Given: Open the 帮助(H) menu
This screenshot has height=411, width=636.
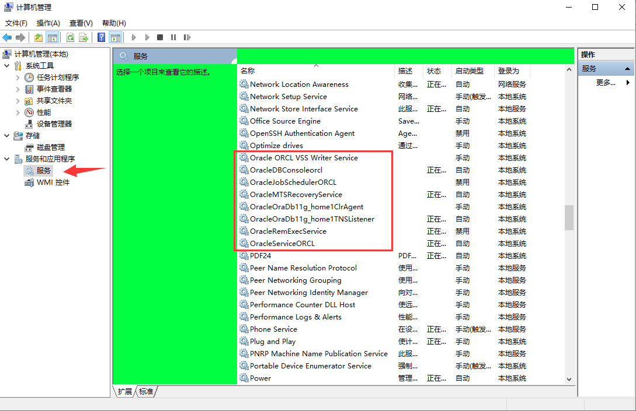Looking at the screenshot, I should 114,23.
